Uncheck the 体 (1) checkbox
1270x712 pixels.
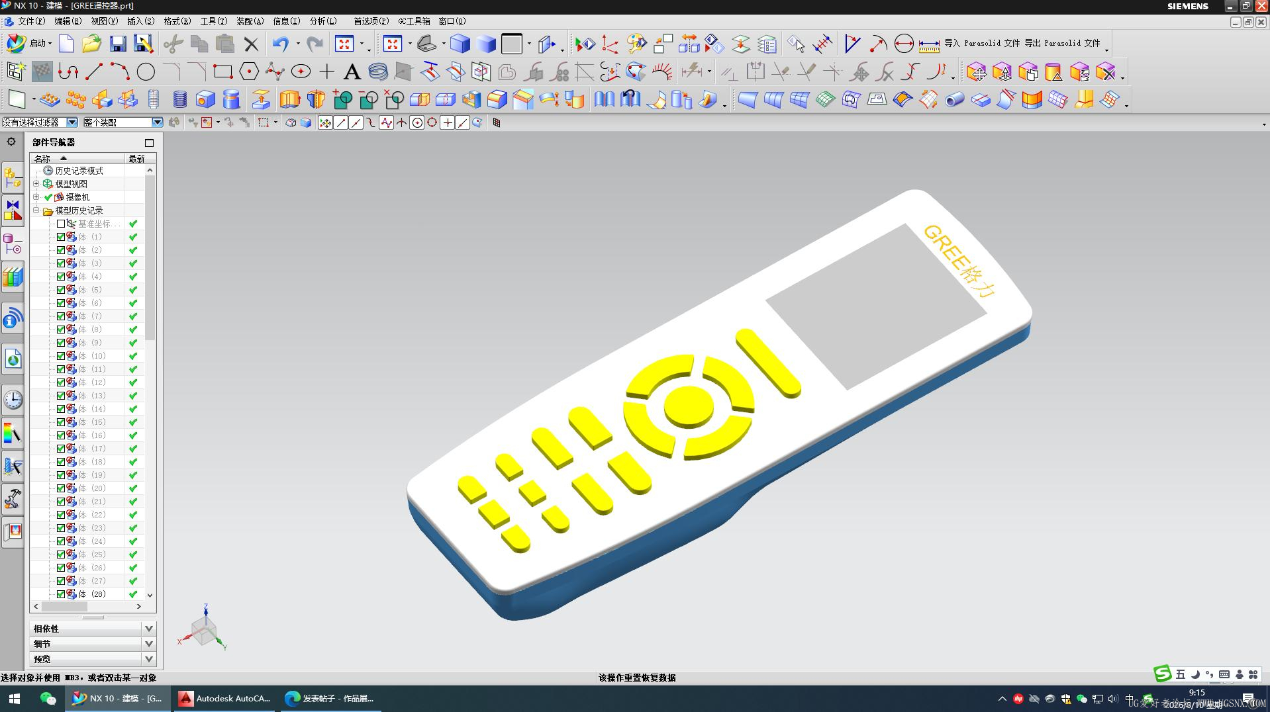pos(61,237)
